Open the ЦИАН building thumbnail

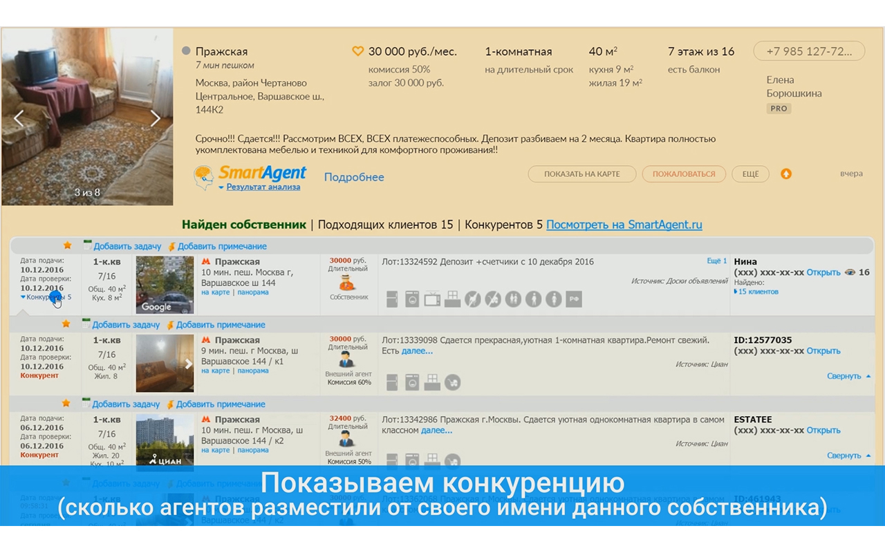(x=165, y=442)
